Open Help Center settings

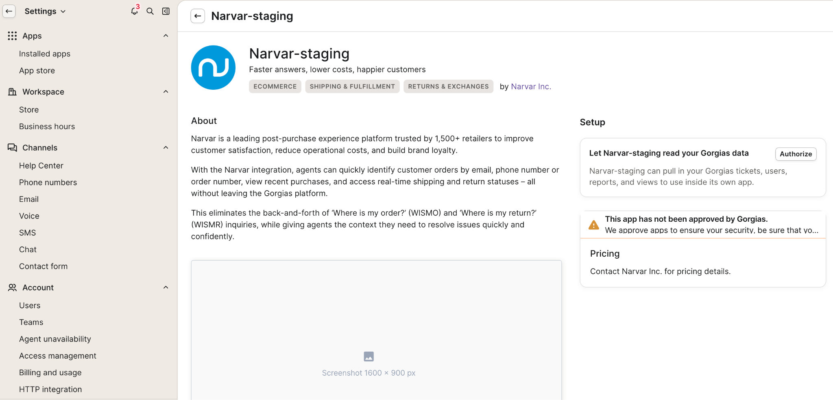pyautogui.click(x=41, y=166)
